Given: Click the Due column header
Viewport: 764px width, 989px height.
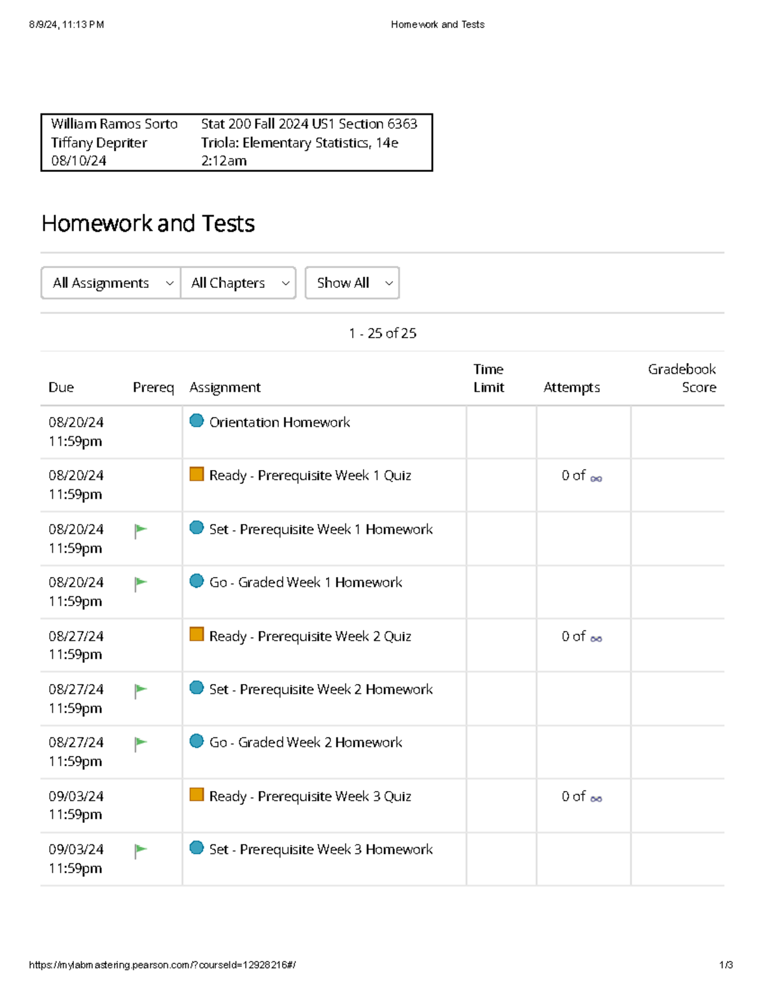Looking at the screenshot, I should click(x=61, y=387).
